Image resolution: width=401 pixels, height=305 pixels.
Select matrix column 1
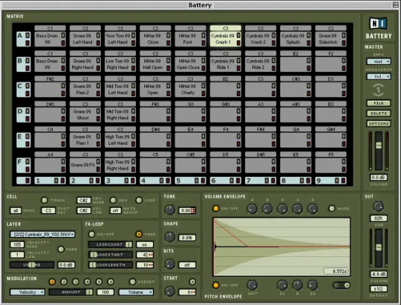point(50,181)
